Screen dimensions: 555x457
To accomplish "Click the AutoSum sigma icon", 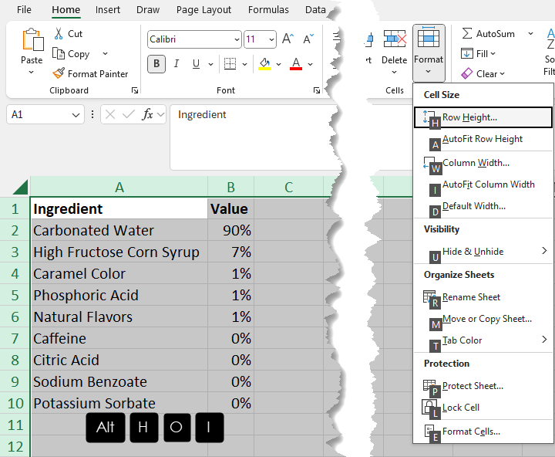I will tap(467, 34).
